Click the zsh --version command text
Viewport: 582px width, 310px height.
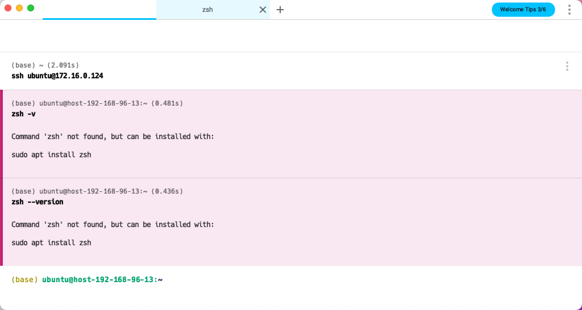38,202
